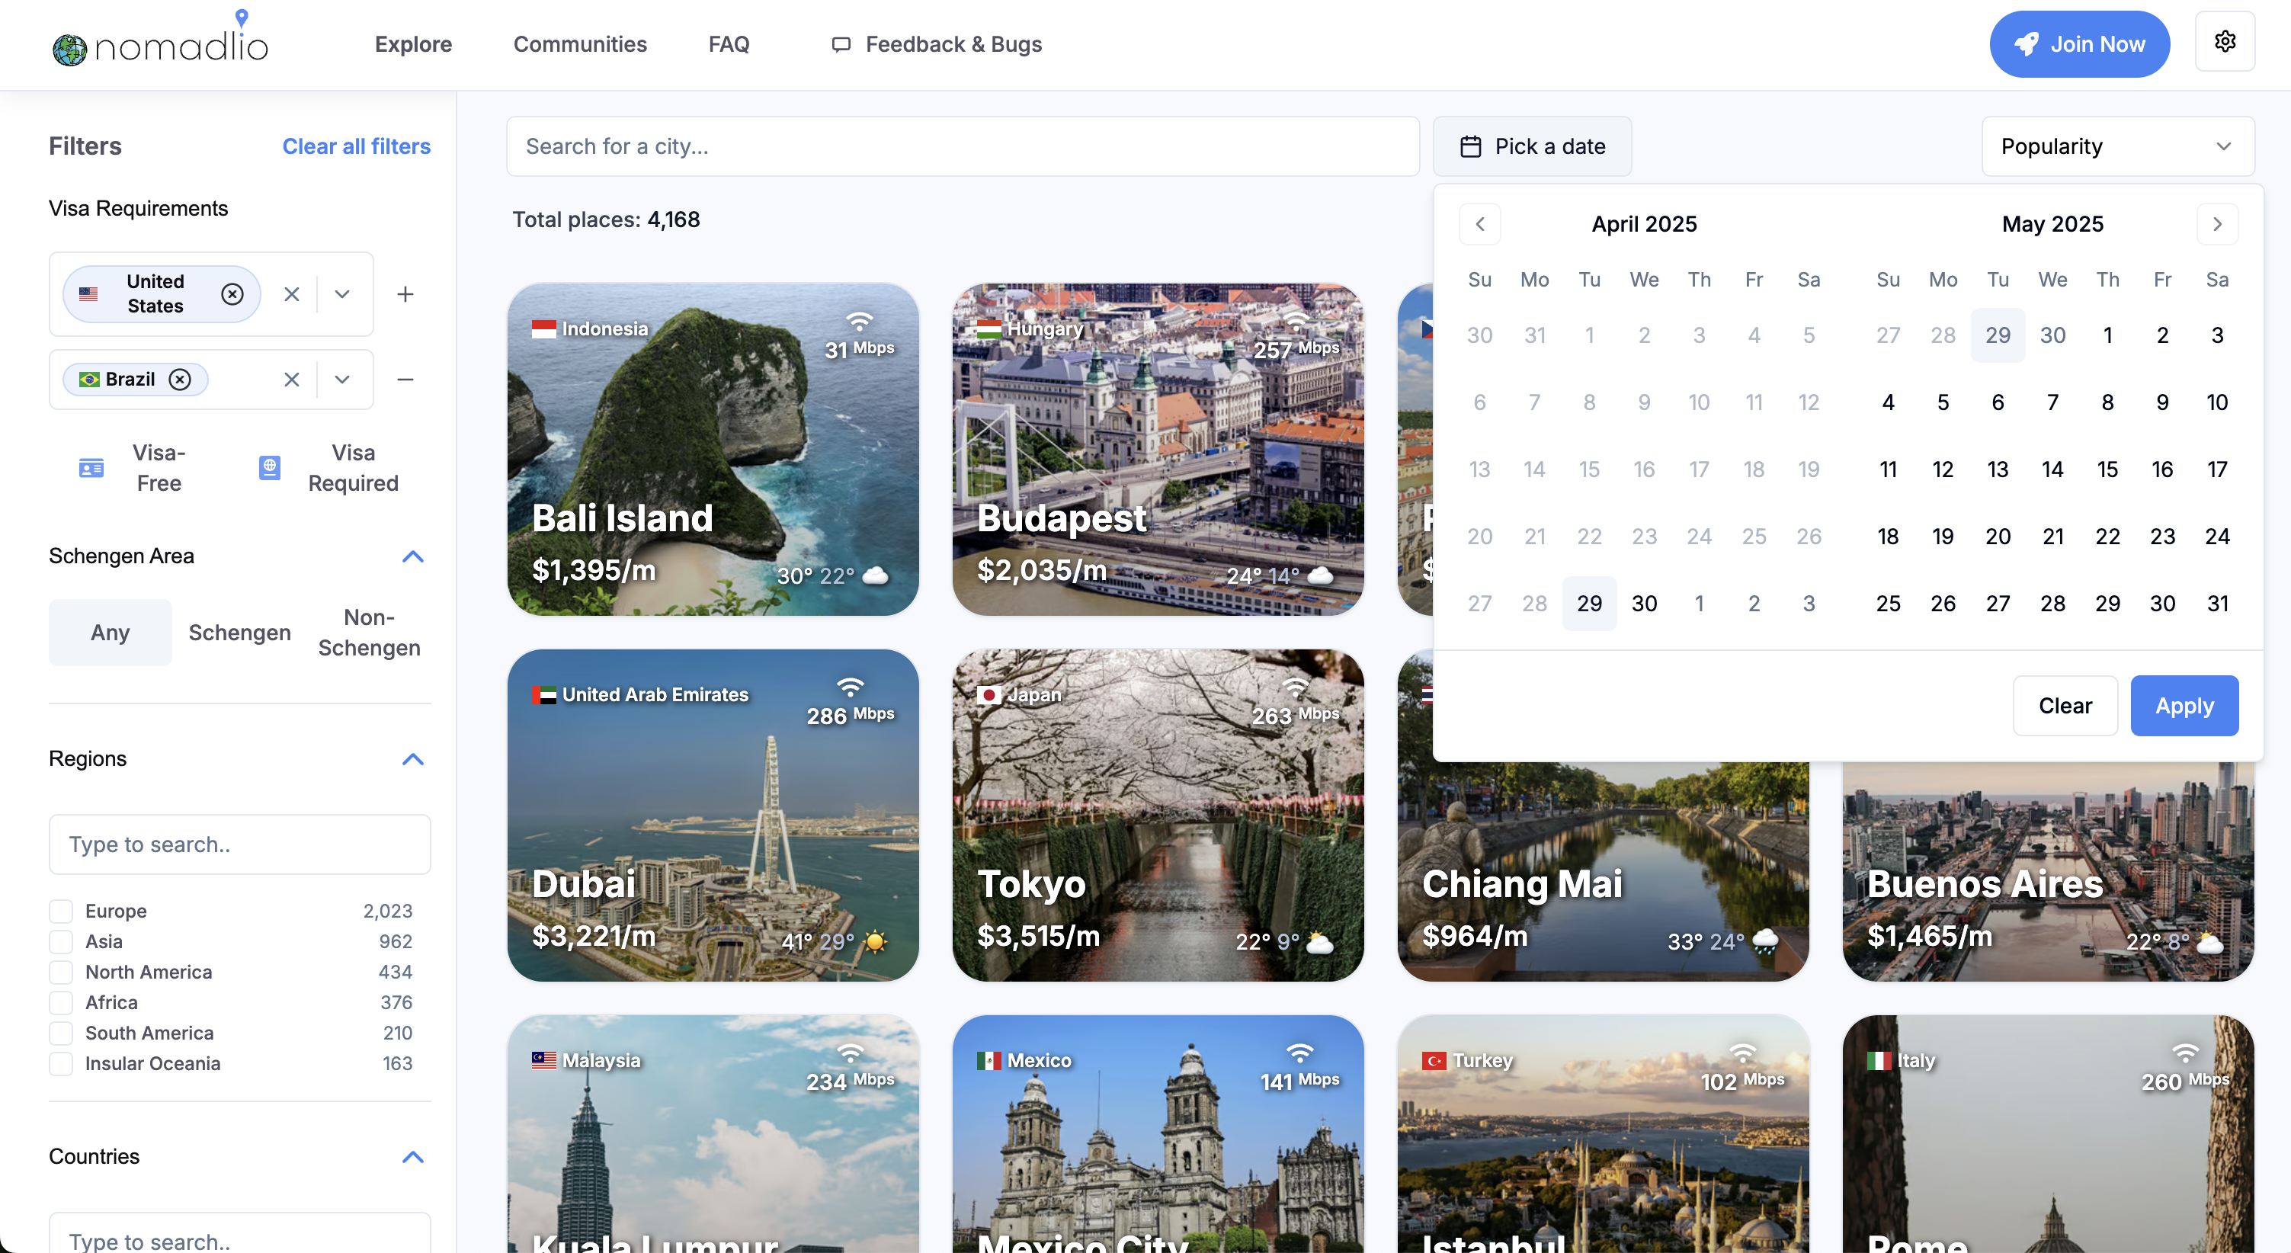Click the Countries search field
This screenshot has width=2291, height=1253.
point(240,1232)
